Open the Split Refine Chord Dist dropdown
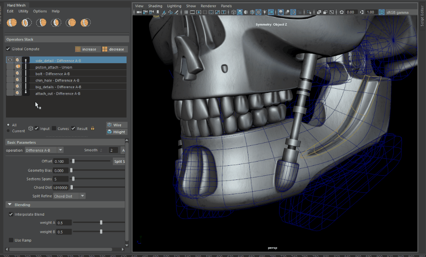The height and width of the screenshot is (257, 426). pyautogui.click(x=69, y=196)
